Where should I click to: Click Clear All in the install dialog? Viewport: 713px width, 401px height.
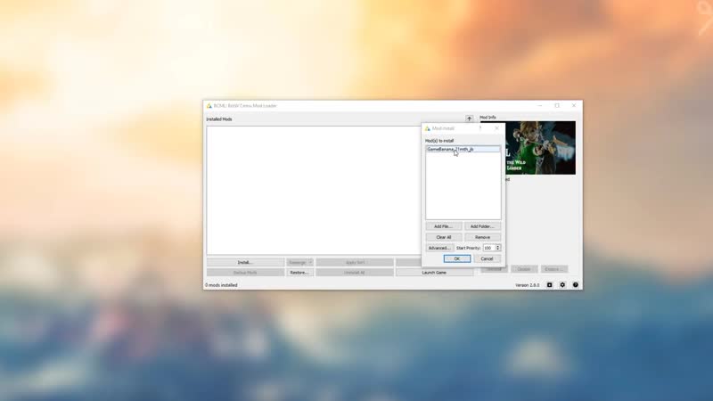point(443,237)
